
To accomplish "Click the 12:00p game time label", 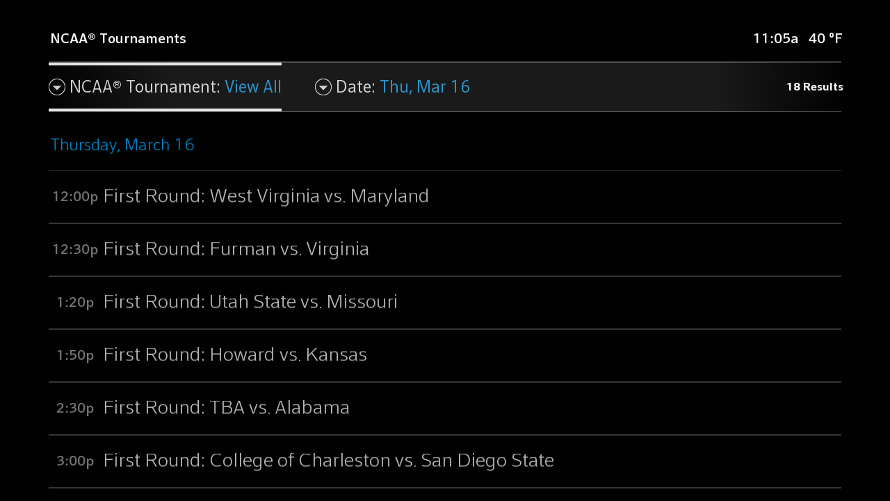I will 74,197.
